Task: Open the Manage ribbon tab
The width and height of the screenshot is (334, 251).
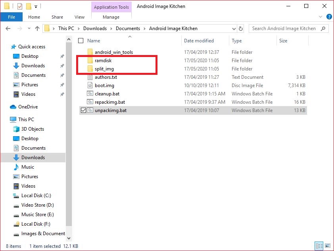Action: (111, 17)
